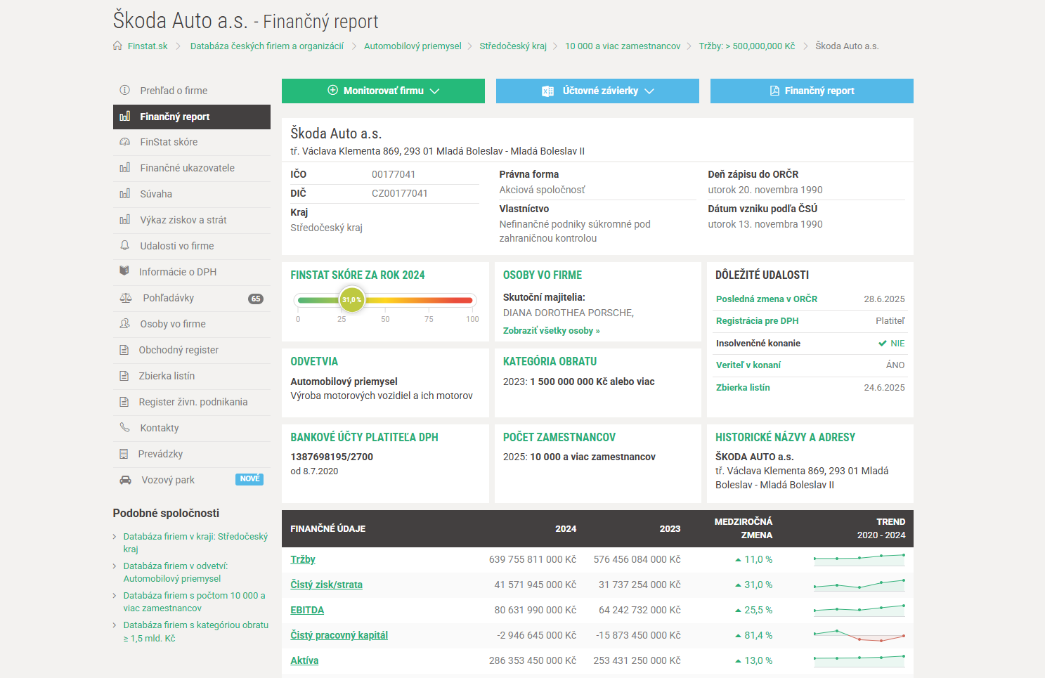Image resolution: width=1045 pixels, height=678 pixels.
Task: Click the bell icon beside Udalosti vo firme
Action: [125, 246]
